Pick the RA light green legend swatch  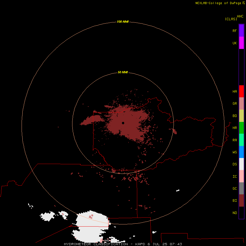pos(241,140)
